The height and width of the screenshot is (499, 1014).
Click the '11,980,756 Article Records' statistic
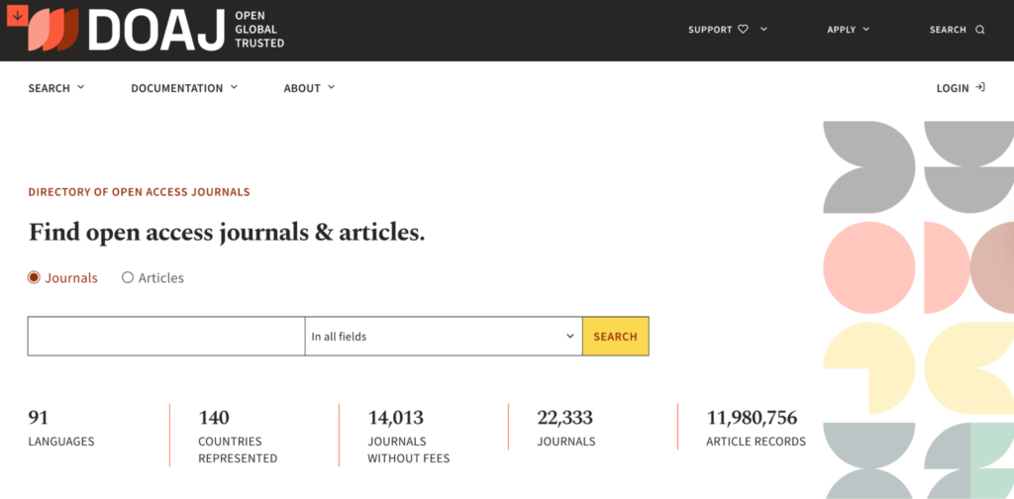[756, 429]
